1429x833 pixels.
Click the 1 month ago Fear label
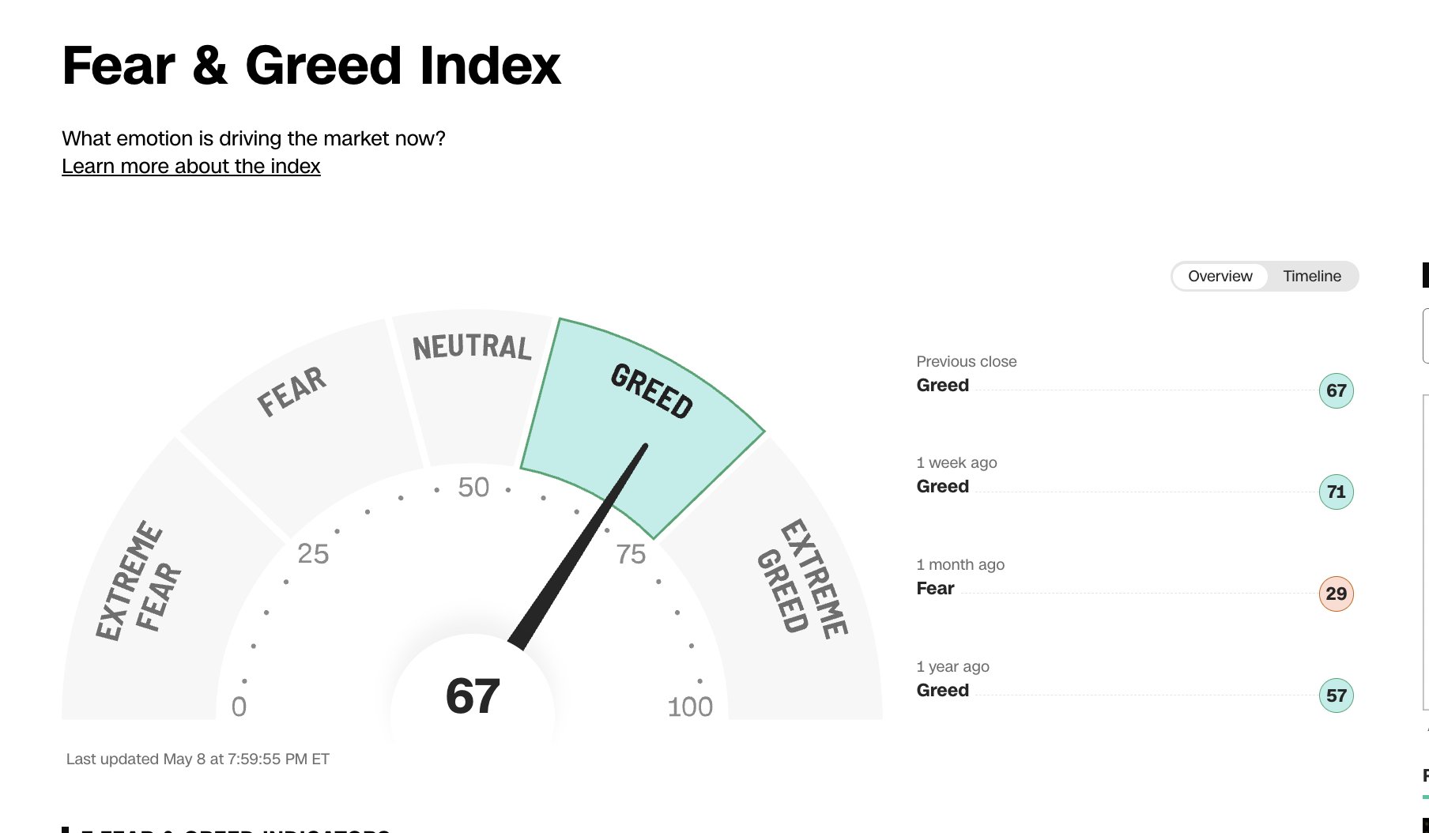(x=935, y=588)
